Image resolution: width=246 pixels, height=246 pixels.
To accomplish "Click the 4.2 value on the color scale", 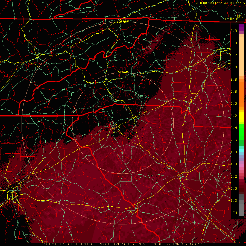I will pyautogui.click(x=234, y=116).
